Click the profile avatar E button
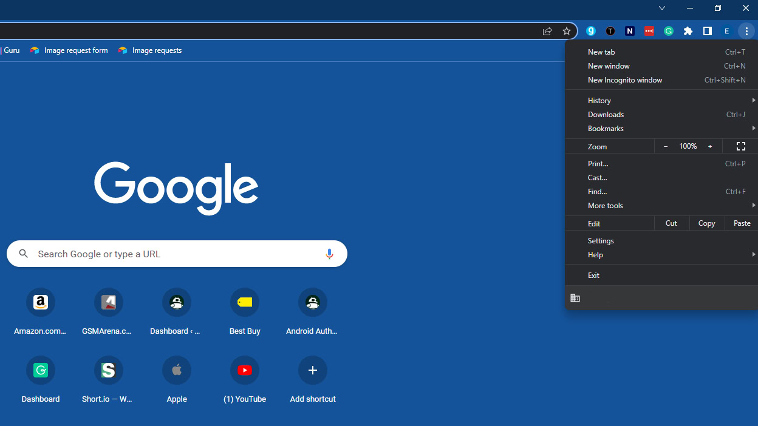758x426 pixels. click(726, 31)
